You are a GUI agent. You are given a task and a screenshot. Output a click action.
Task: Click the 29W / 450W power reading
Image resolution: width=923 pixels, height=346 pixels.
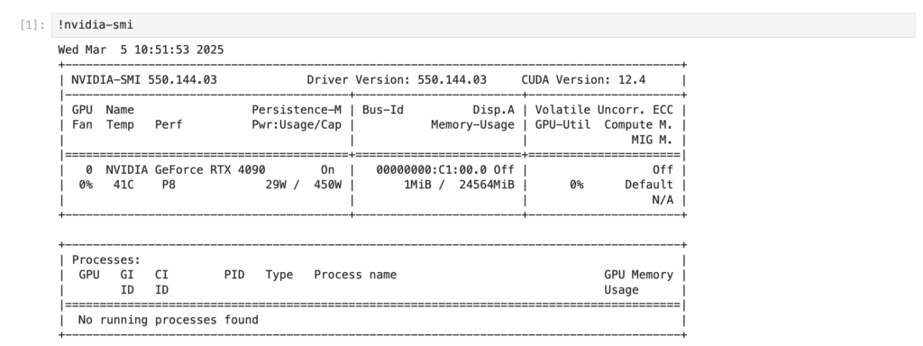[x=303, y=185]
